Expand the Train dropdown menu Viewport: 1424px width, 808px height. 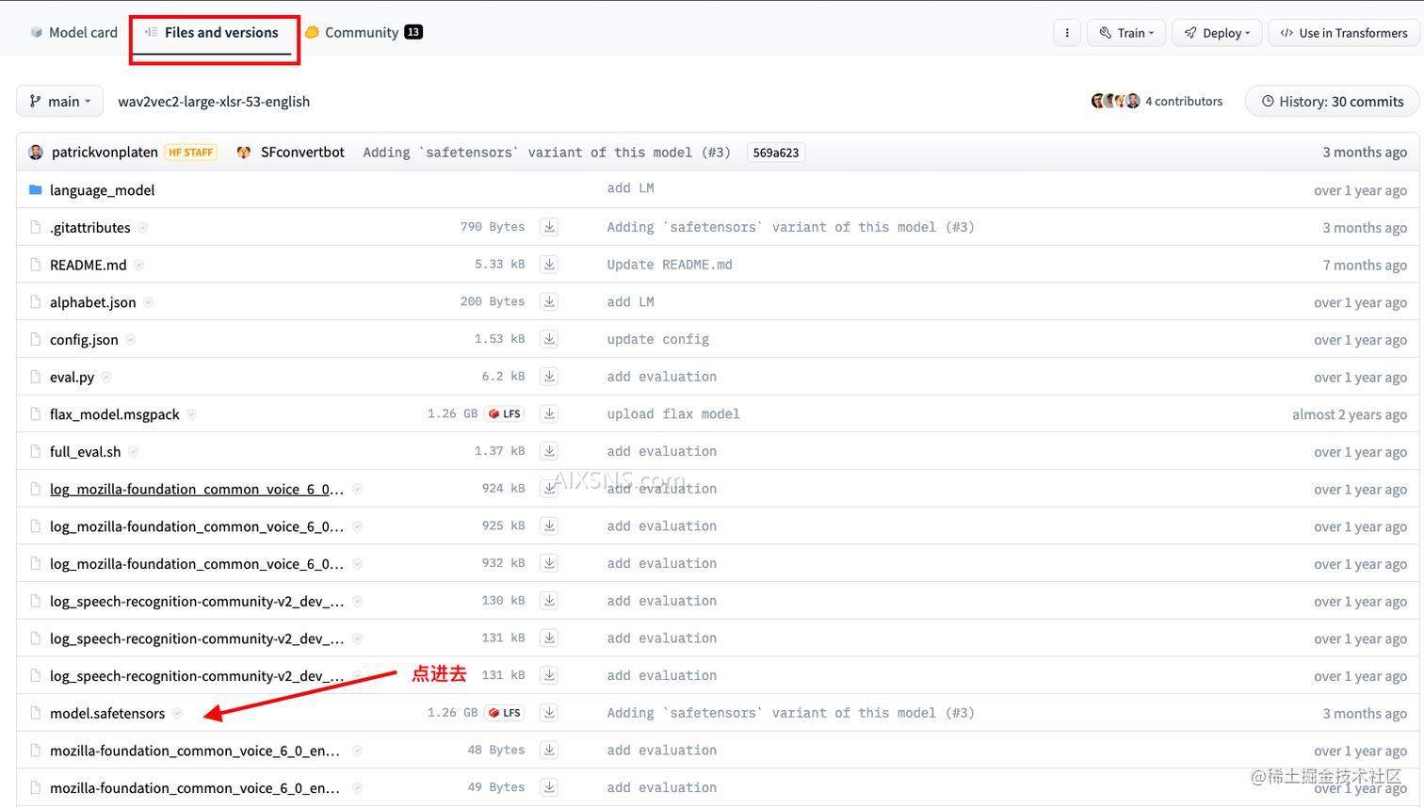1126,32
